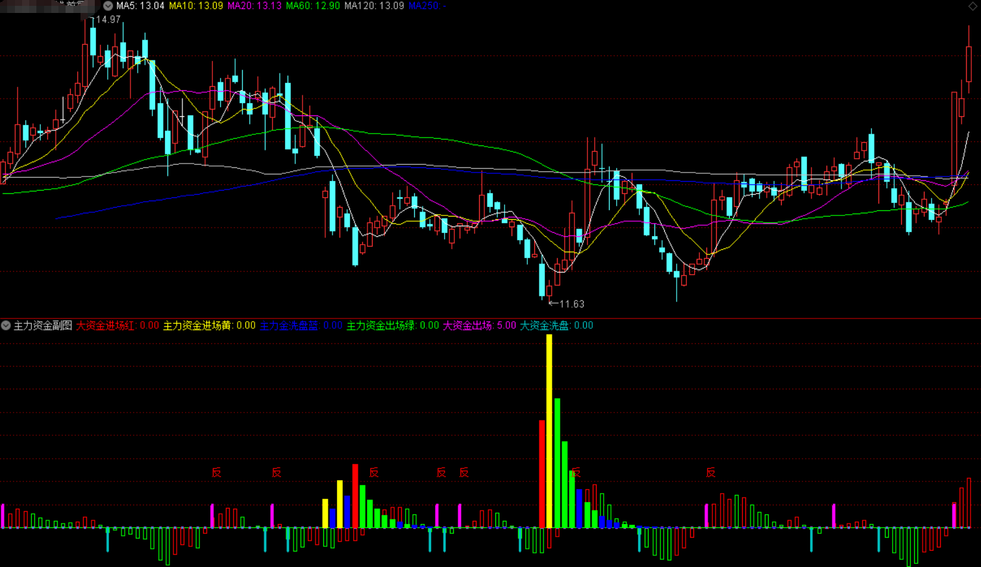The image size is (981, 567).
Task: Click the tallest yellow bar in sub-chart
Action: [x=549, y=431]
